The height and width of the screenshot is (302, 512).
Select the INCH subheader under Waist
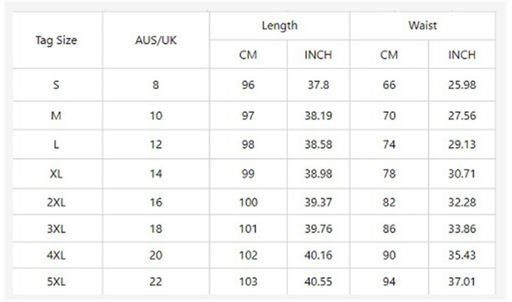[x=462, y=55]
